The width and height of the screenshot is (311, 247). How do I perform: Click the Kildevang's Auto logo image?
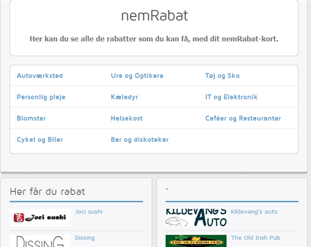pyautogui.click(x=196, y=218)
